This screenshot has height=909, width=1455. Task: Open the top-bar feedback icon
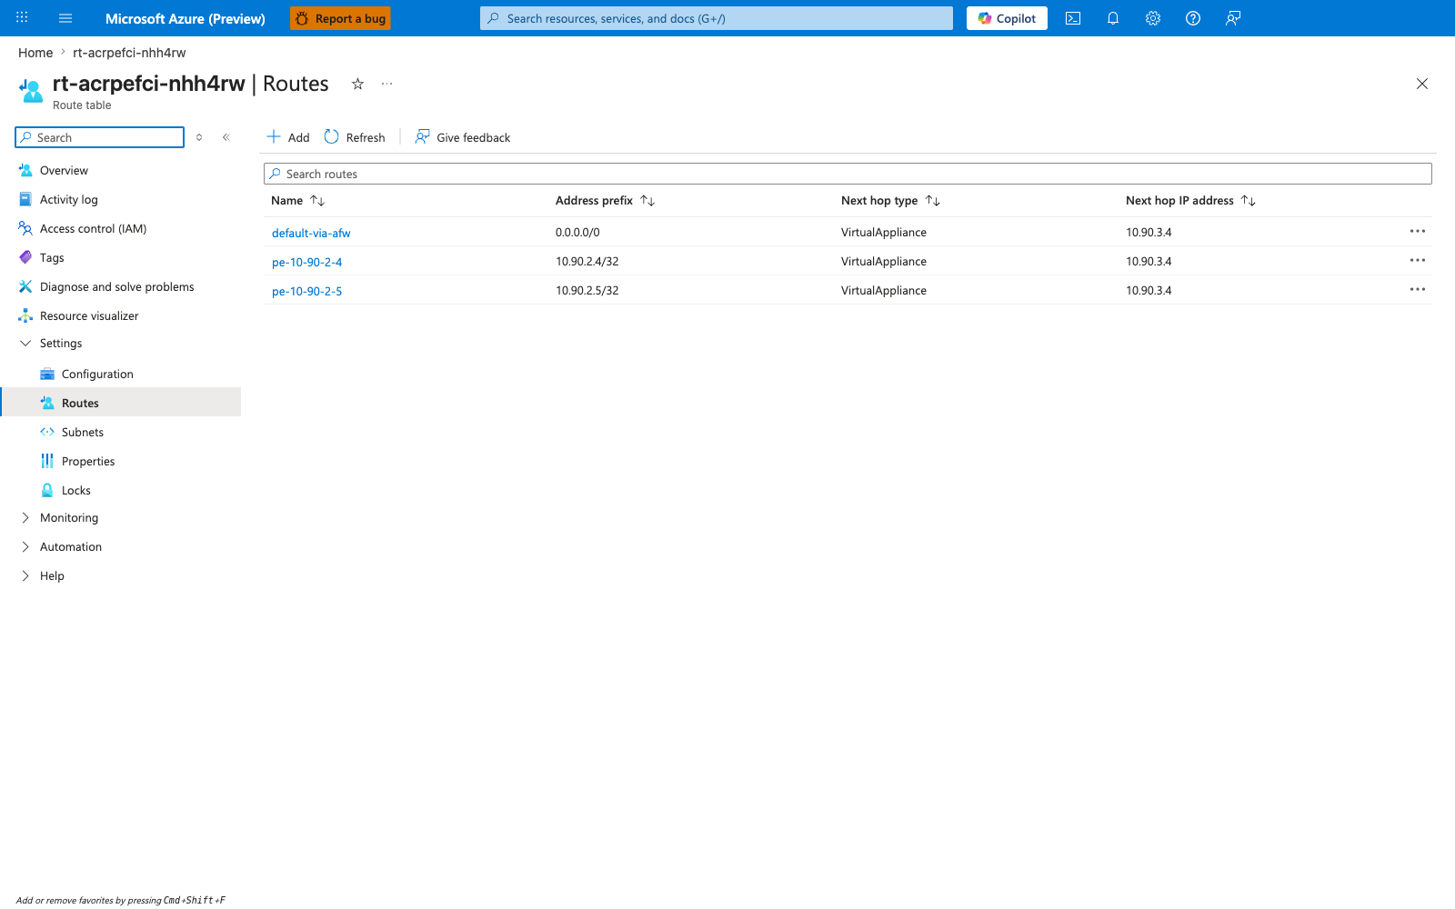pyautogui.click(x=1233, y=18)
